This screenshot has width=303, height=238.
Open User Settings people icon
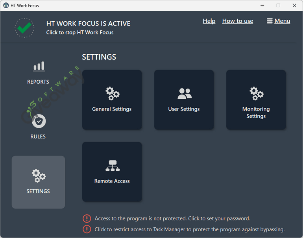point(185,94)
